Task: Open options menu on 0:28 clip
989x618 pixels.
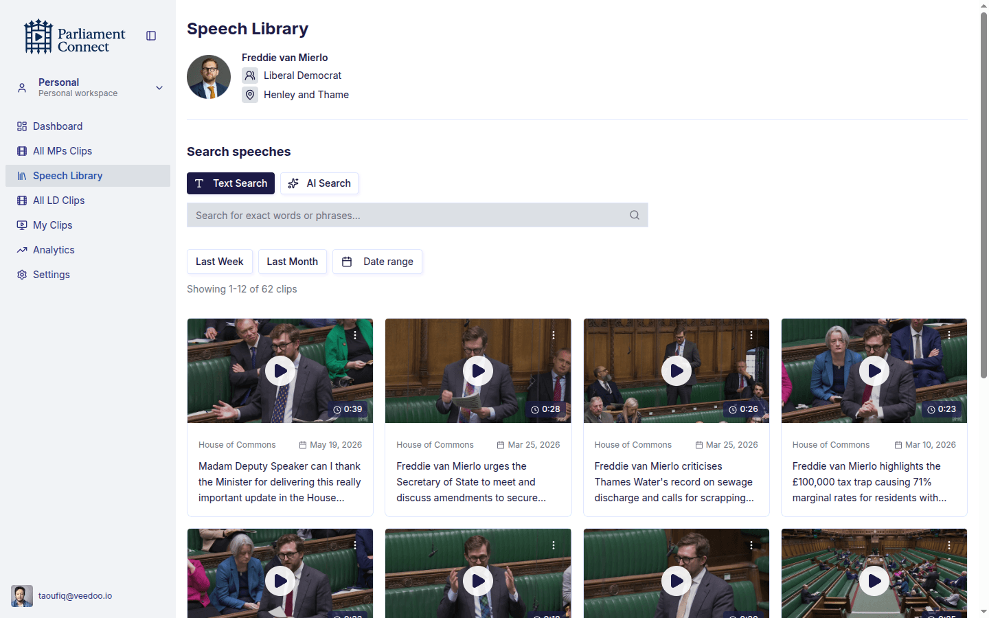Action: pyautogui.click(x=554, y=335)
